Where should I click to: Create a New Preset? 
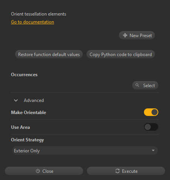point(137,35)
